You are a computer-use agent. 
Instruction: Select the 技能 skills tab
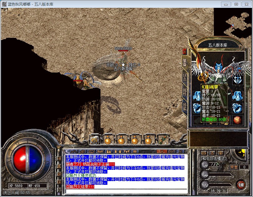point(185,107)
